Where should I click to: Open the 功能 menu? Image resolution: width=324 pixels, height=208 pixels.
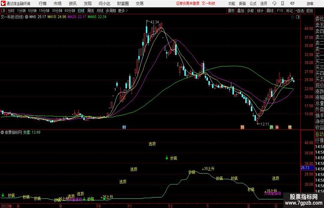(x=232, y=3)
